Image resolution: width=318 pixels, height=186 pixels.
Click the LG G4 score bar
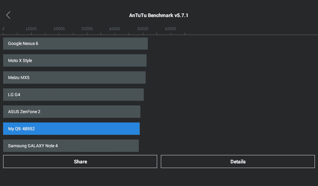click(x=74, y=95)
